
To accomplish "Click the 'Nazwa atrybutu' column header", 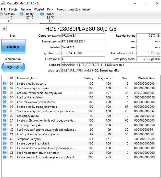I will (46, 78).
